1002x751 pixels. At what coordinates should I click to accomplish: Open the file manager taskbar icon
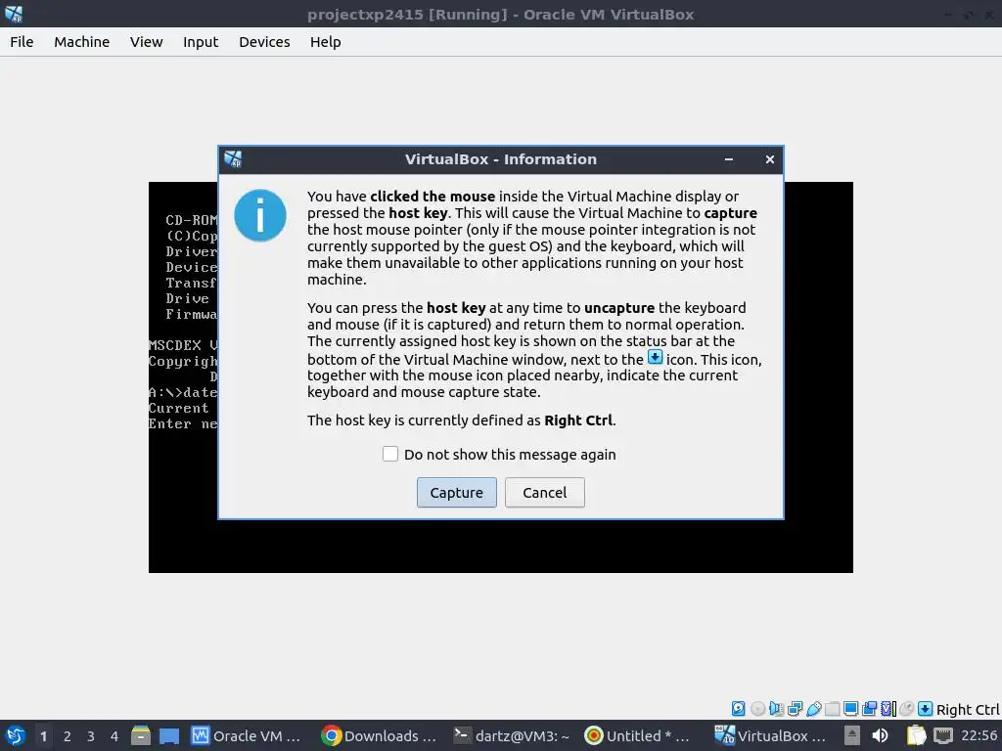(141, 735)
